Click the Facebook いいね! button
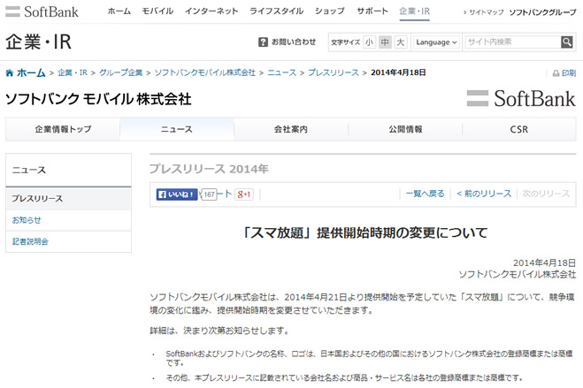 pyautogui.click(x=177, y=194)
